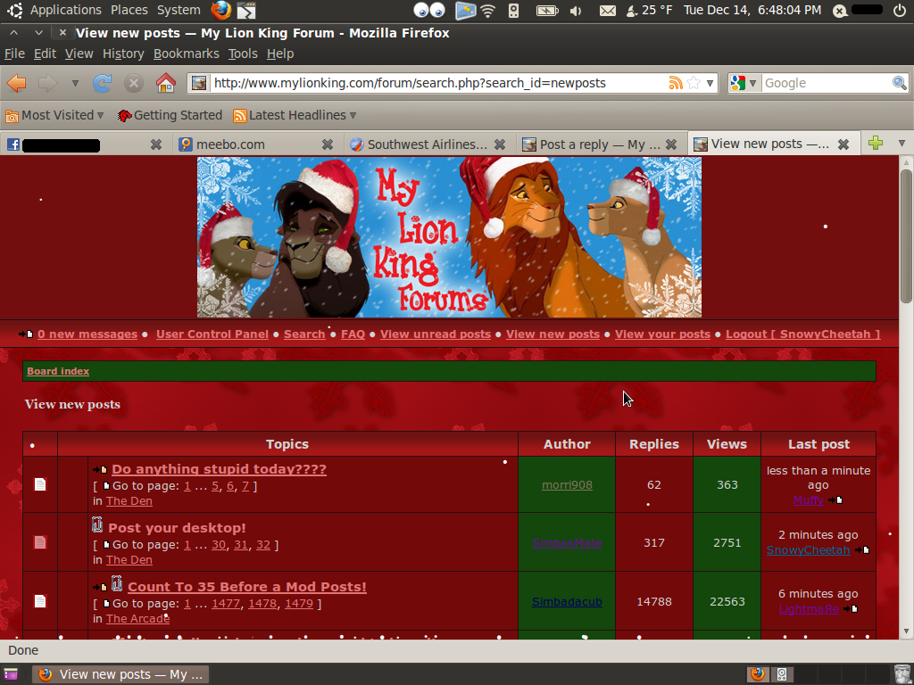The image size is (914, 685).
Task: Open the 'Do anything stupid today????' topic
Action: 219,469
